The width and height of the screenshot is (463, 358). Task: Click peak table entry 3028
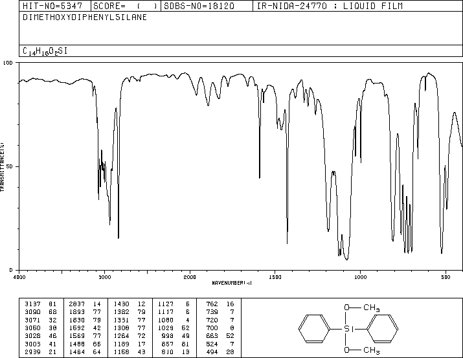pyautogui.click(x=32, y=336)
